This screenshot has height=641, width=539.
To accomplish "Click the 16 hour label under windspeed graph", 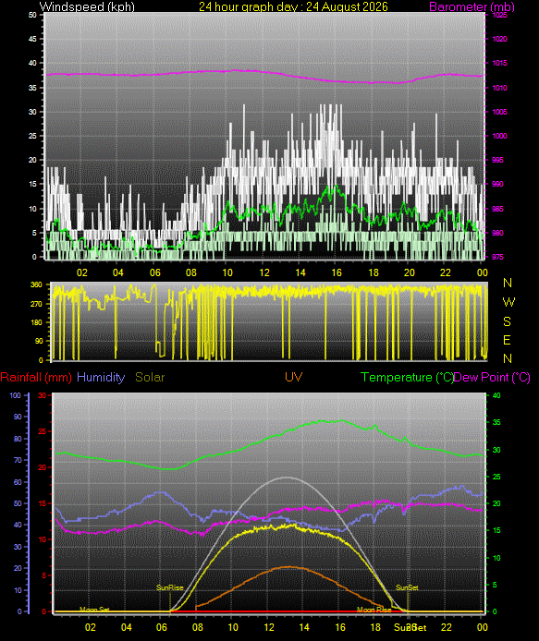I will point(337,272).
